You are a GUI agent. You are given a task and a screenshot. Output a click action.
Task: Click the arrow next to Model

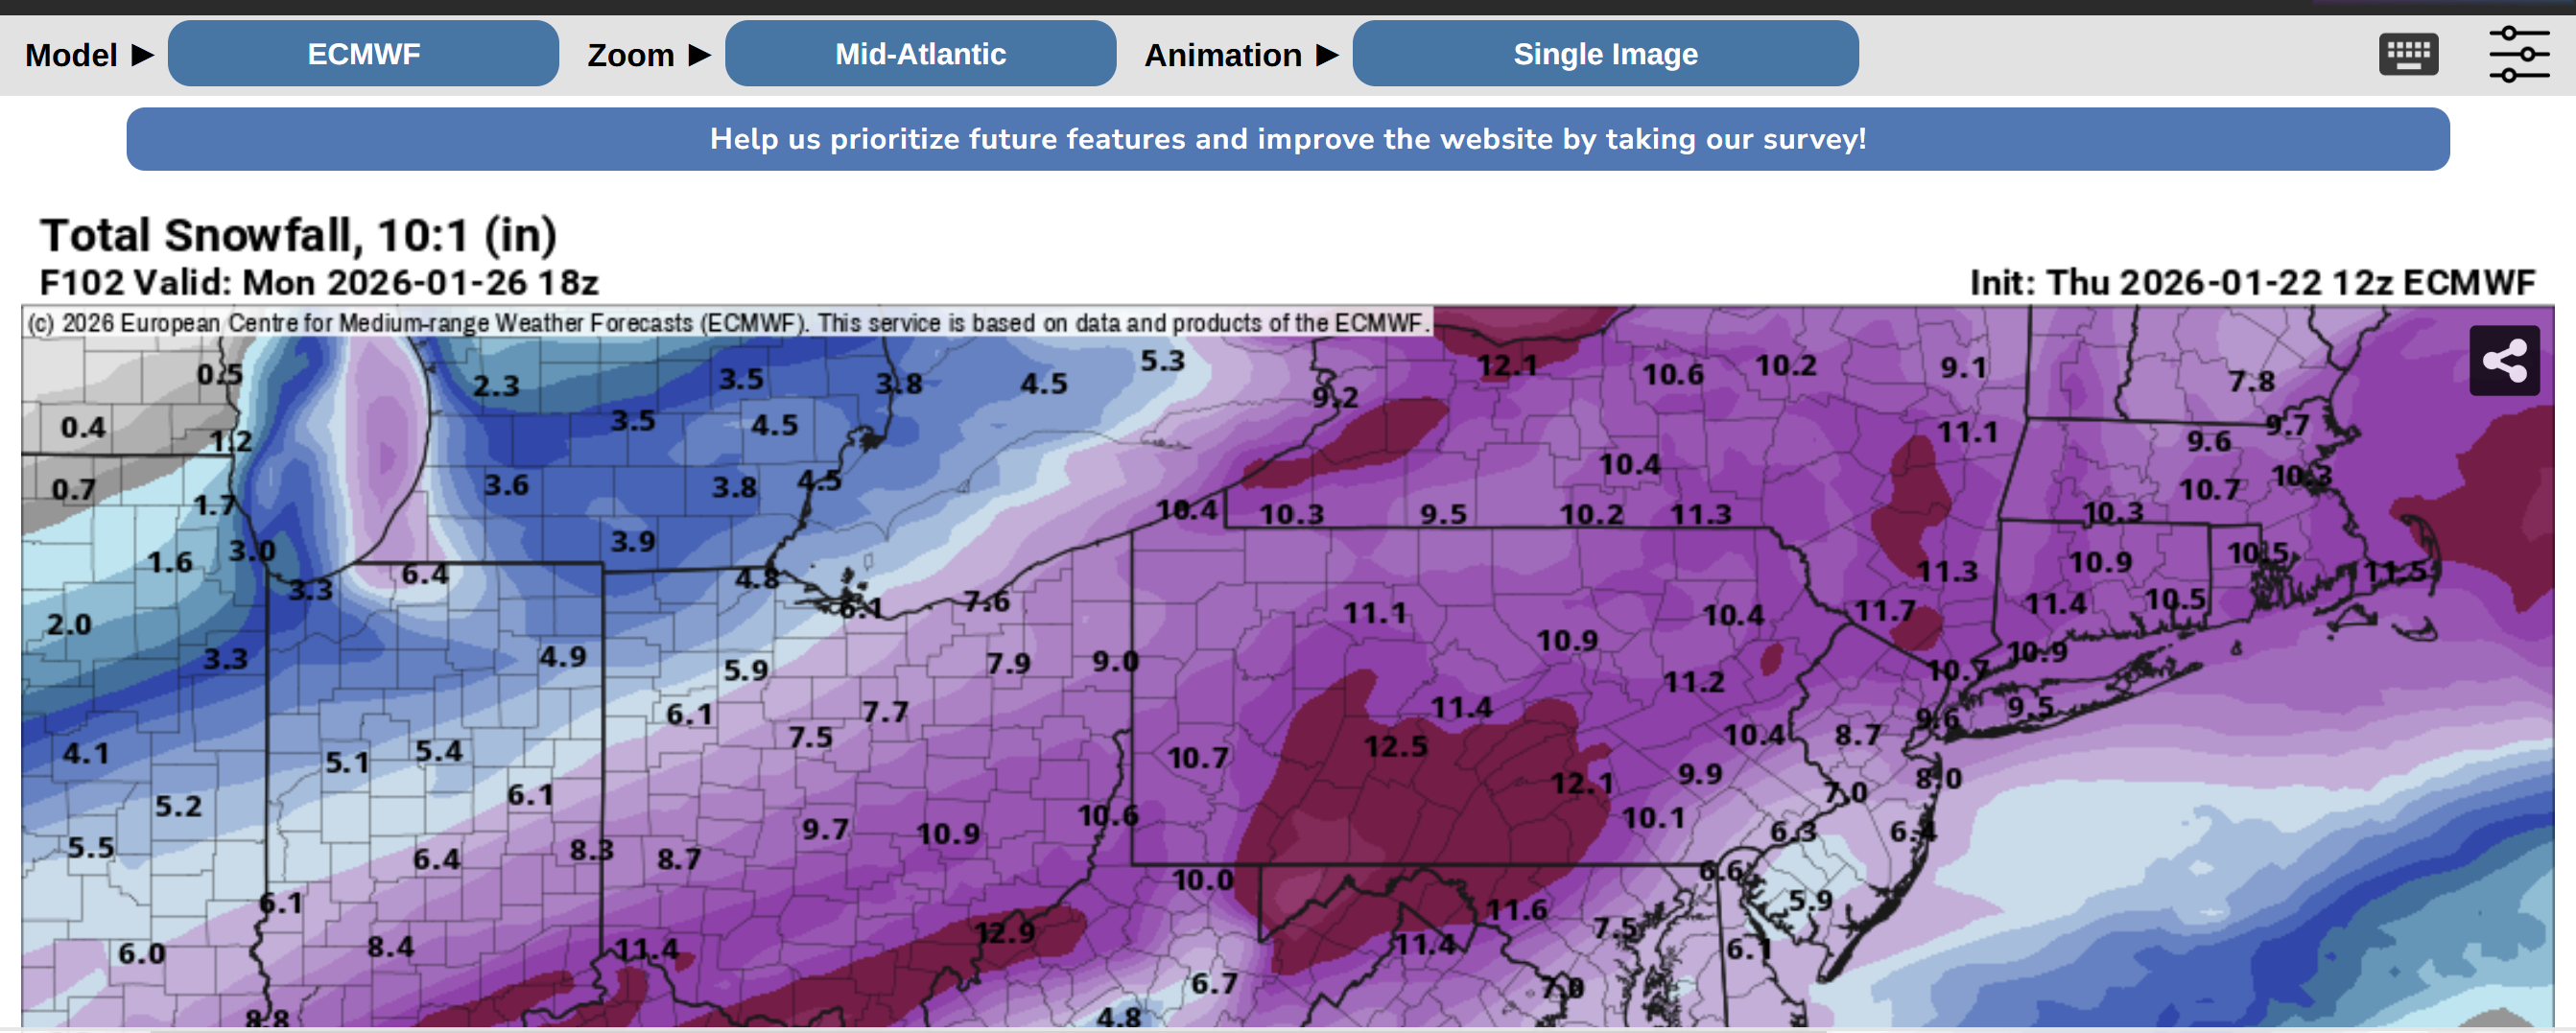click(x=143, y=54)
